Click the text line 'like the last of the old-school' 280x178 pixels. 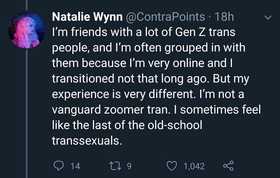127,125
